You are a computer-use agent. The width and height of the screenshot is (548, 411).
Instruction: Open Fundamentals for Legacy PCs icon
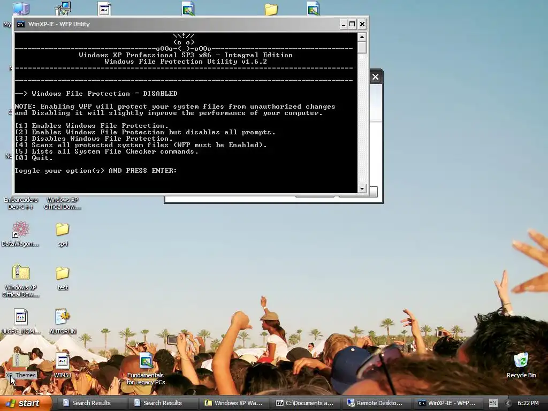(x=146, y=369)
